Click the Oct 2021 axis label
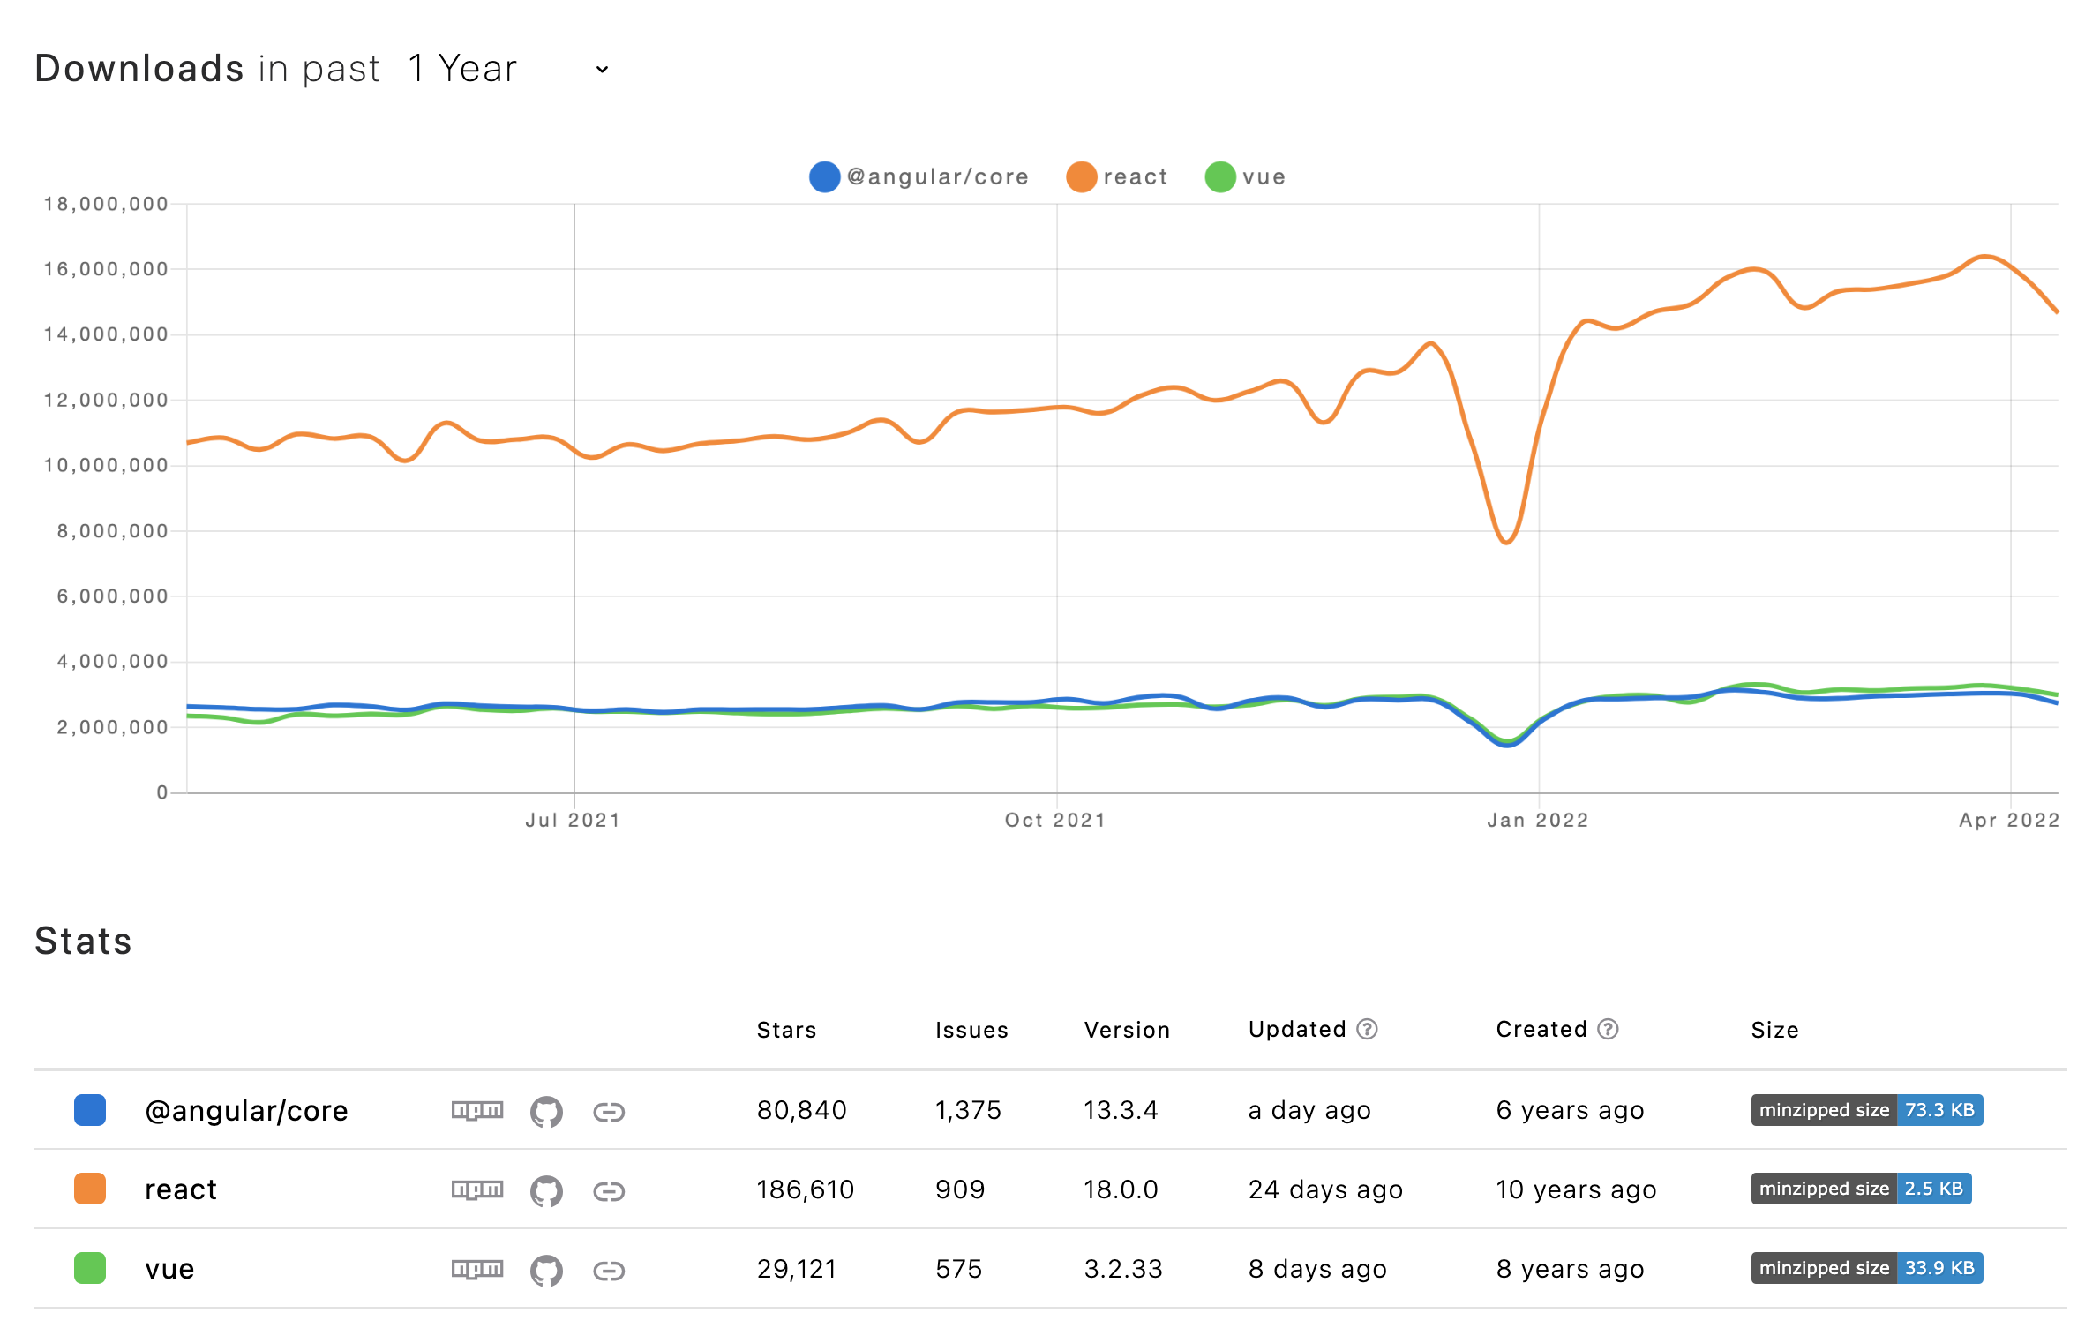The height and width of the screenshot is (1343, 2100). (x=1055, y=821)
